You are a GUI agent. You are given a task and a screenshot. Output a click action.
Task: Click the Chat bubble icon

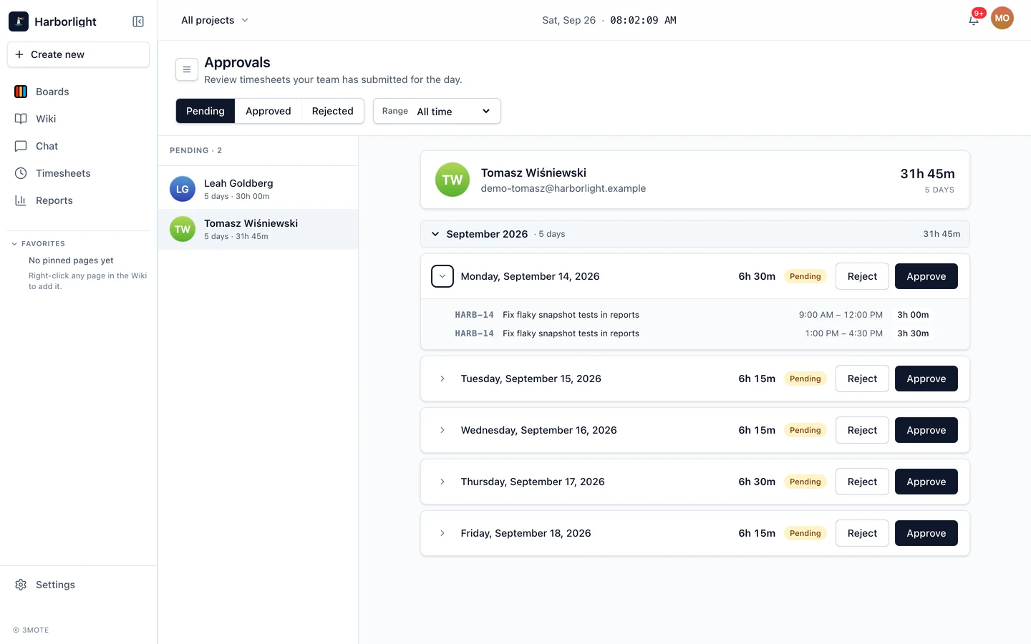[21, 146]
